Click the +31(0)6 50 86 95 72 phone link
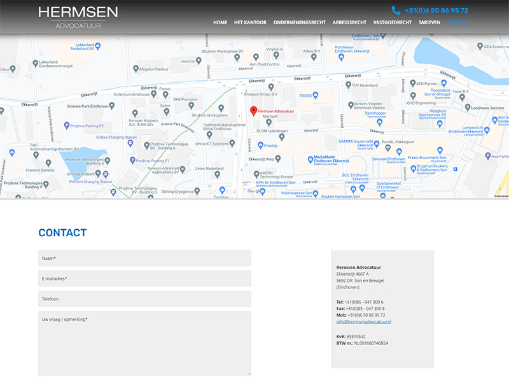The width and height of the screenshot is (509, 382). click(436, 10)
